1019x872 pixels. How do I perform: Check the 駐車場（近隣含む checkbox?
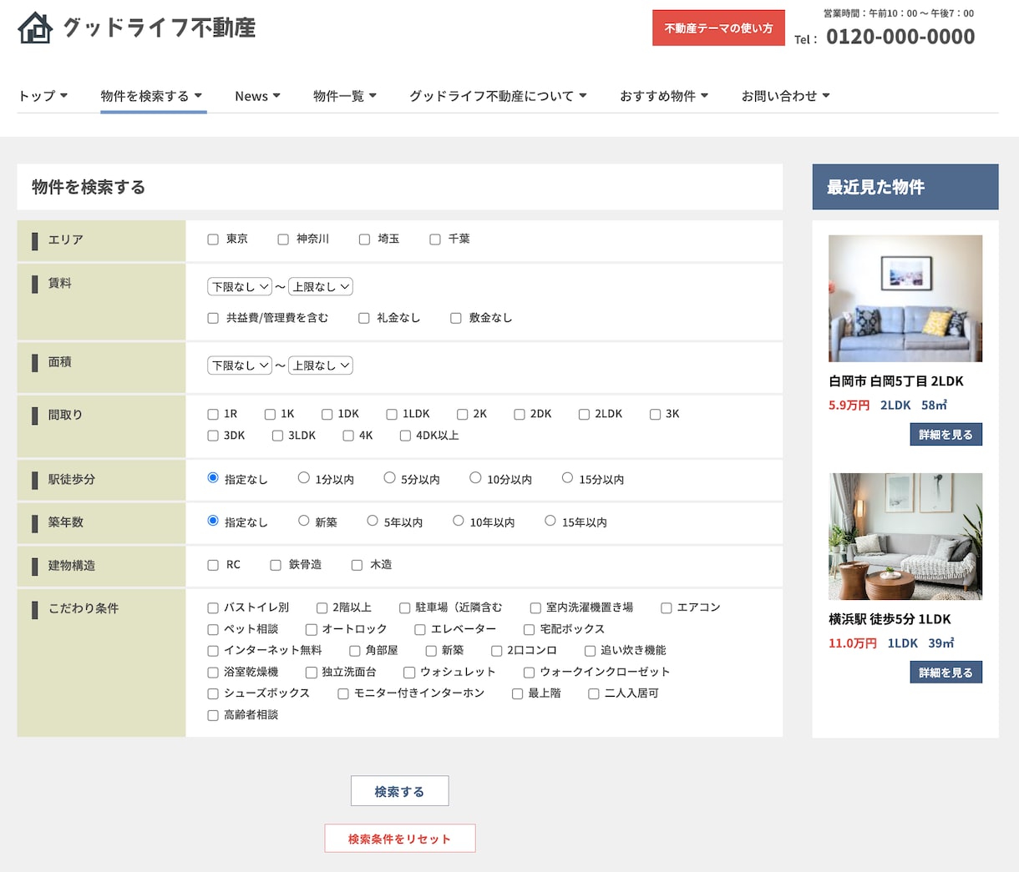pyautogui.click(x=405, y=608)
